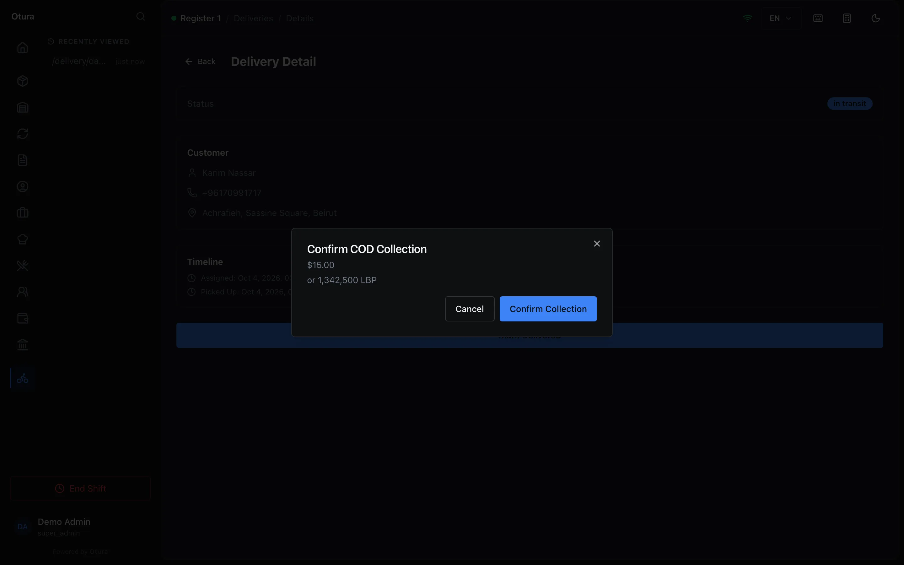This screenshot has width=904, height=565.
Task: Open the people/staff sidebar icon
Action: pos(22,292)
